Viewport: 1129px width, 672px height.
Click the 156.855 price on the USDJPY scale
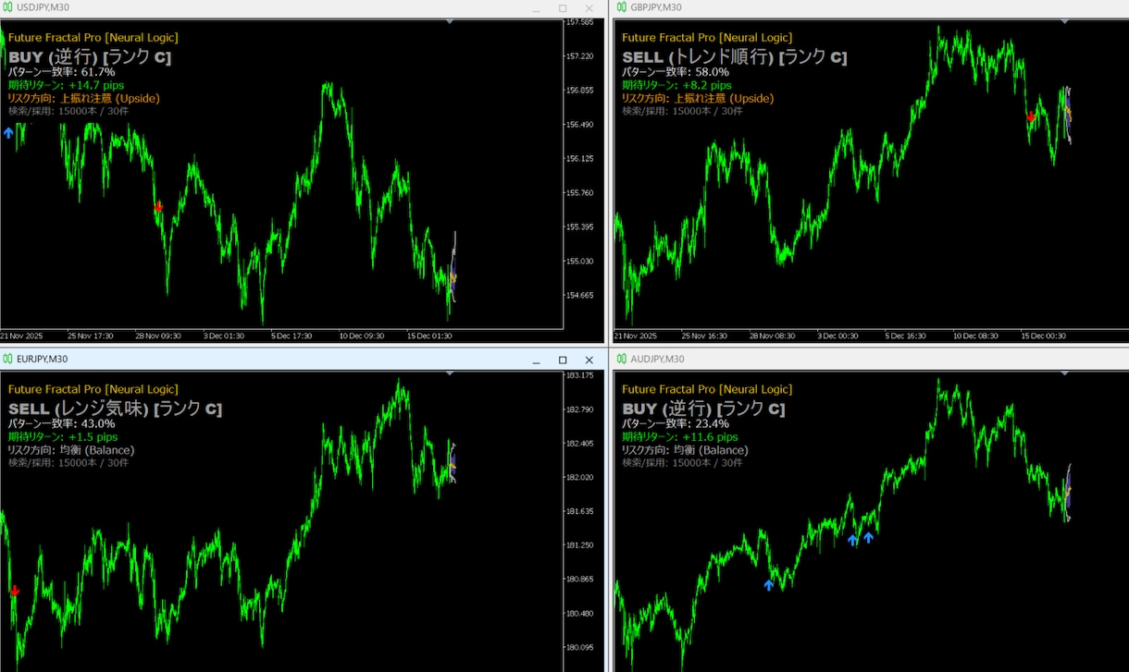[x=579, y=91]
